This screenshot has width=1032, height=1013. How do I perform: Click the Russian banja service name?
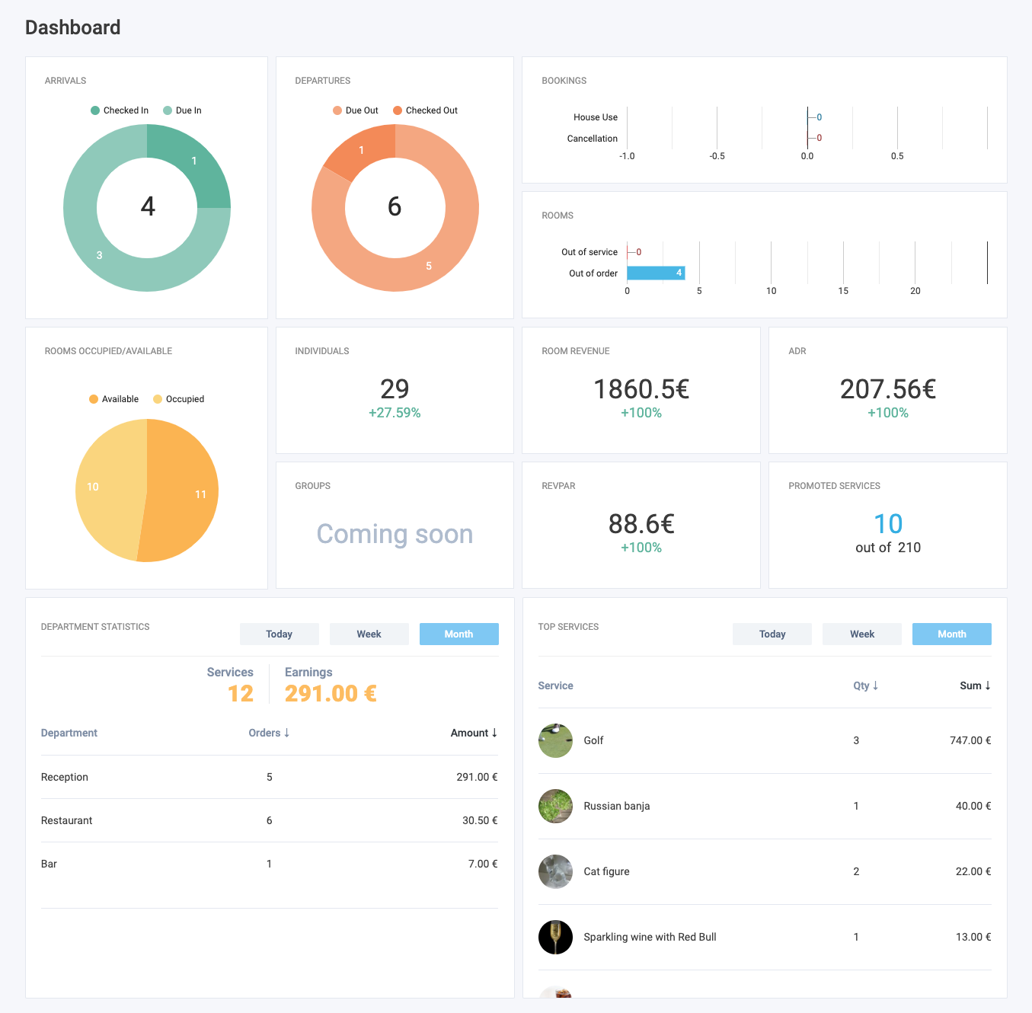617,806
